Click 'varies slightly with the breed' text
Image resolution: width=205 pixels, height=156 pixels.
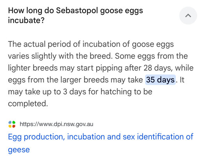[x=60, y=56]
